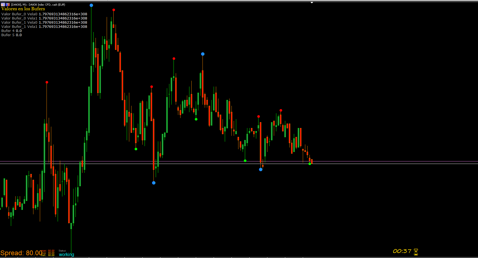The height and width of the screenshot is (258, 478).
Task: Click the chart shift triangle marker at top
Action: coord(312,3)
